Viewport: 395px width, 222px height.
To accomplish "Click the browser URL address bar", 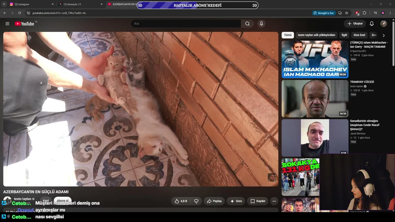I will (x=167, y=13).
